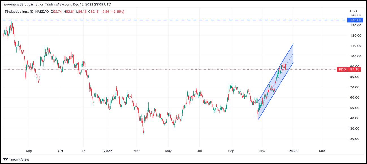Click the red 87.15 current price label
Viewport: 367px width, 164px height.
(355, 69)
